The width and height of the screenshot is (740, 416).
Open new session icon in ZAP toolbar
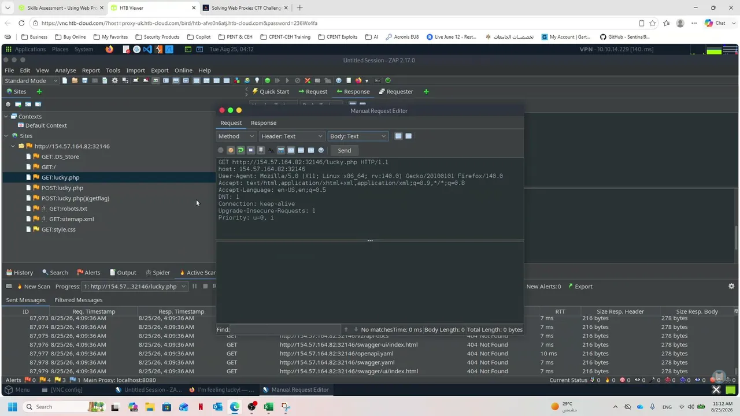(65, 81)
